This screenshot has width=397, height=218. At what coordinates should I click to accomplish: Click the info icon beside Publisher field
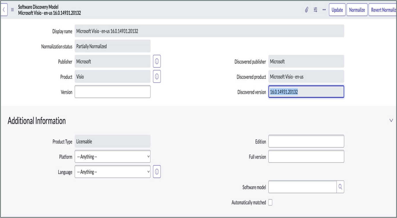point(157,61)
